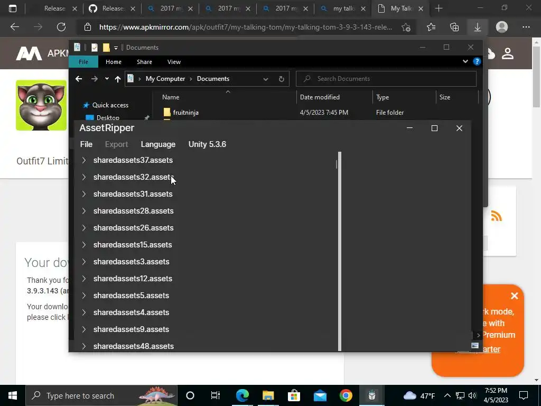Add page to favorites star icon
The height and width of the screenshot is (406, 541).
(x=406, y=27)
